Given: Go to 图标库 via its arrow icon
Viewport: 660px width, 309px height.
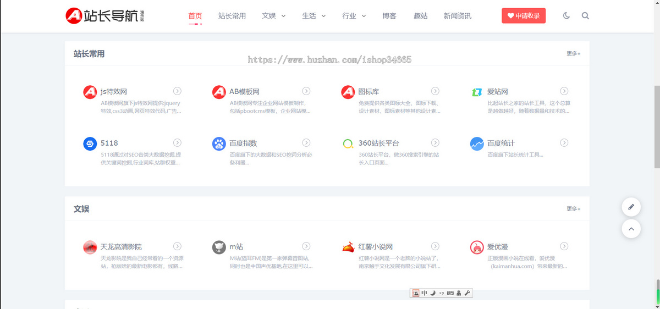Looking at the screenshot, I should coord(435,91).
